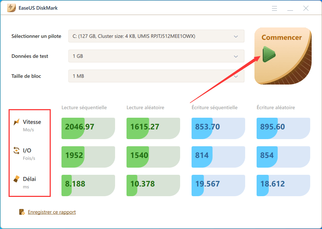Click the EaseUS DiskMark title text
322x229 pixels.
click(38, 8)
